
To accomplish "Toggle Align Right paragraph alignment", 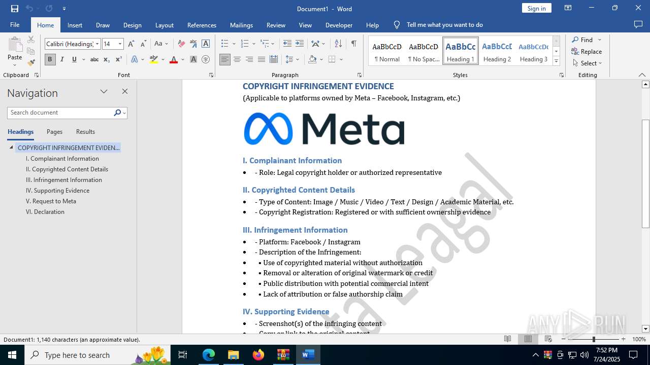I will coord(249,60).
